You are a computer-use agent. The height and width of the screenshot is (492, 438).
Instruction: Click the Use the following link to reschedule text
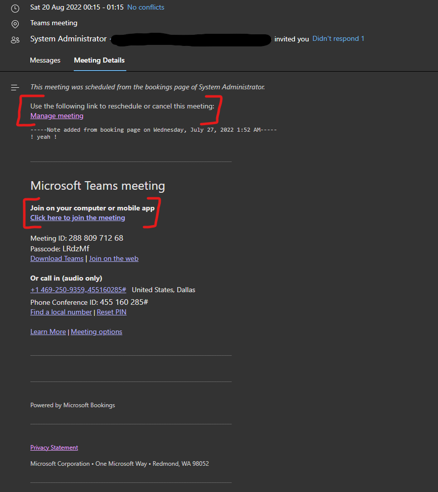tap(122, 106)
